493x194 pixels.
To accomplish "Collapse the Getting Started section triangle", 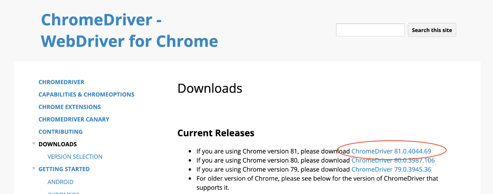I will (34, 169).
